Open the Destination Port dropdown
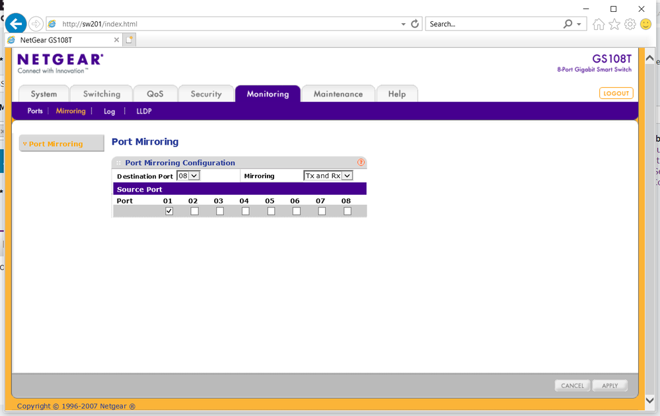This screenshot has height=416, width=660. pos(188,176)
